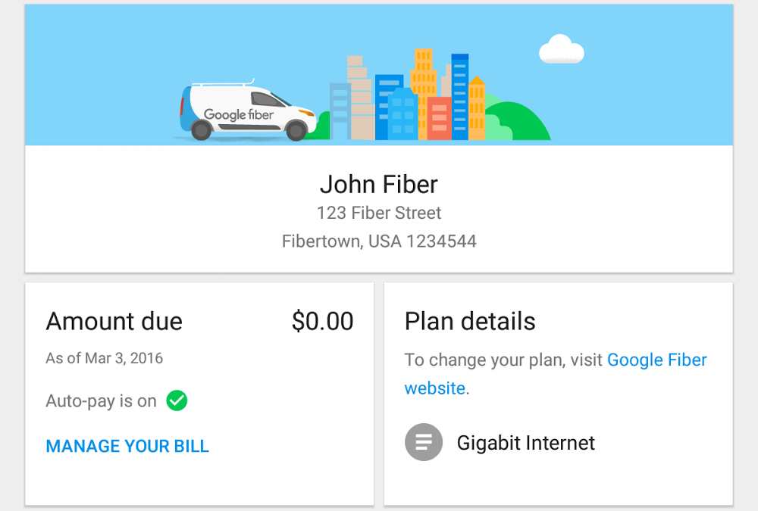Open the MANAGE YOUR BILL link
Viewport: 758px width, 511px height.
point(127,446)
